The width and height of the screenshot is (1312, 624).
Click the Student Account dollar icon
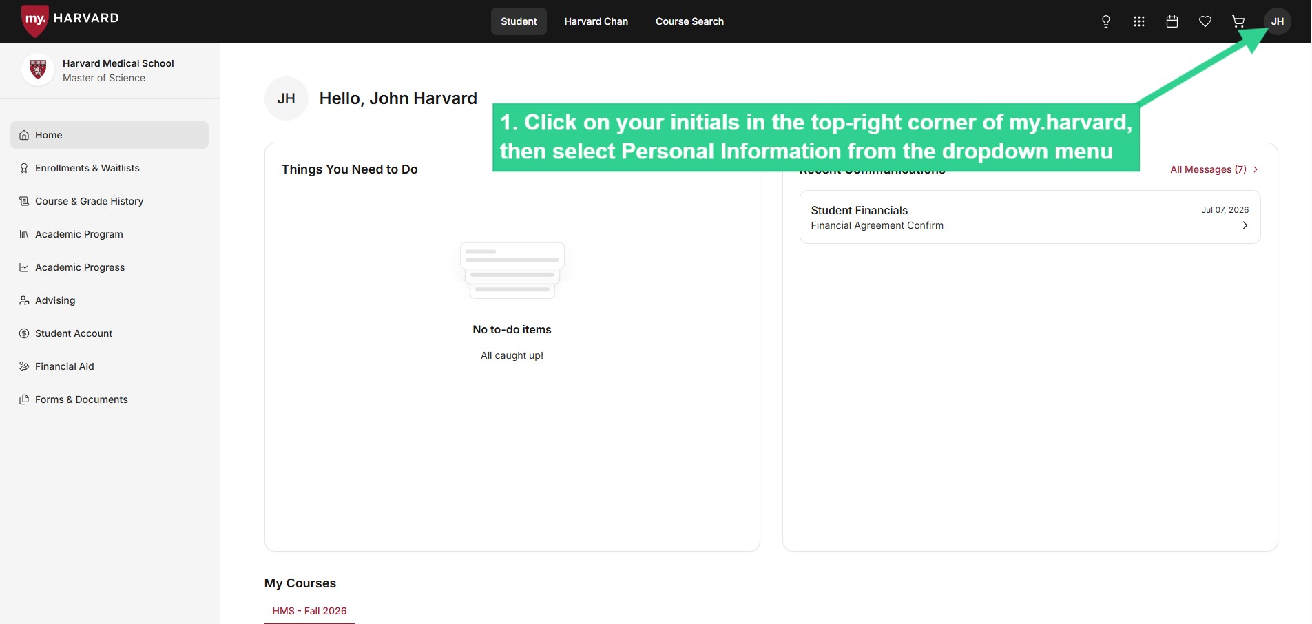24,333
